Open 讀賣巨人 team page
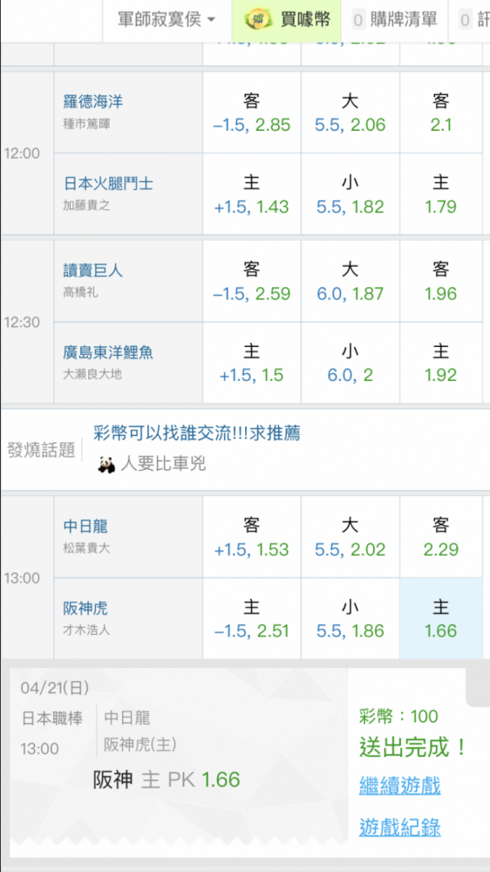This screenshot has width=490, height=872. [93, 271]
